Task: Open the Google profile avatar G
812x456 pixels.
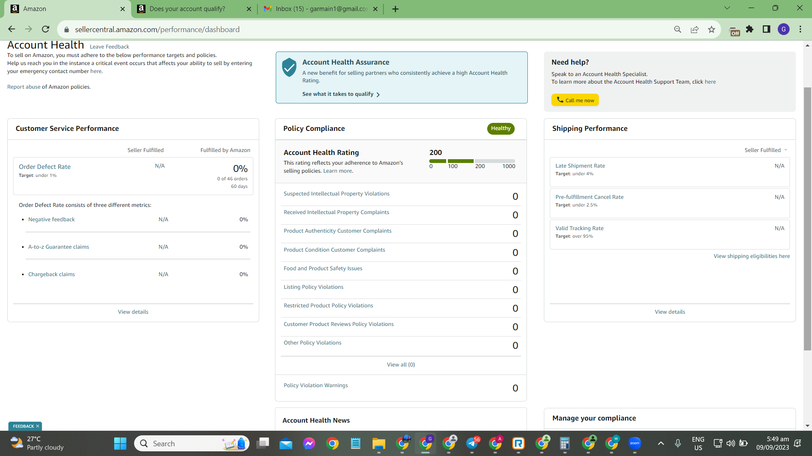Action: tap(784, 29)
